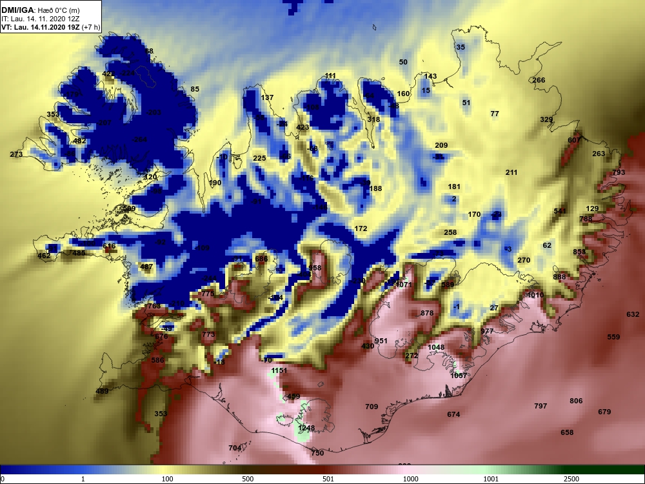Click the map value '793' on the east coast
Viewport: 645px width, 484px height.
point(619,172)
